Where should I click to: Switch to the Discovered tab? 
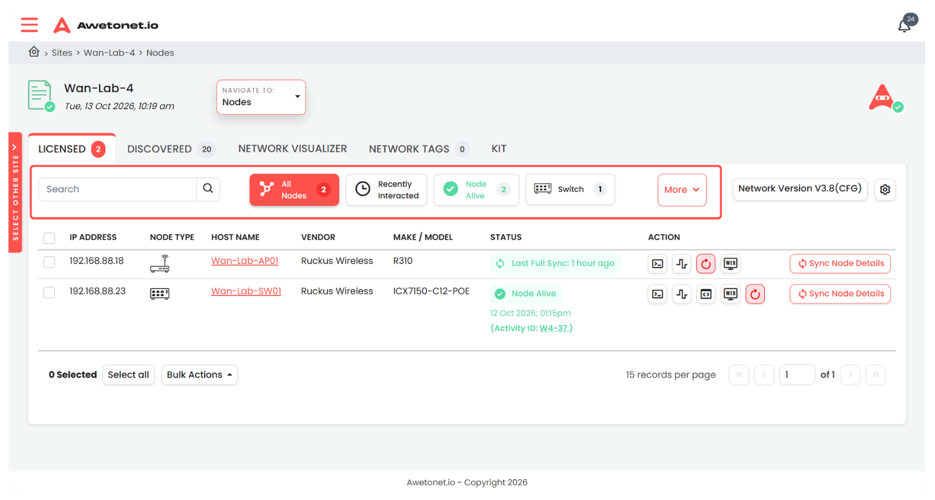[x=171, y=149]
